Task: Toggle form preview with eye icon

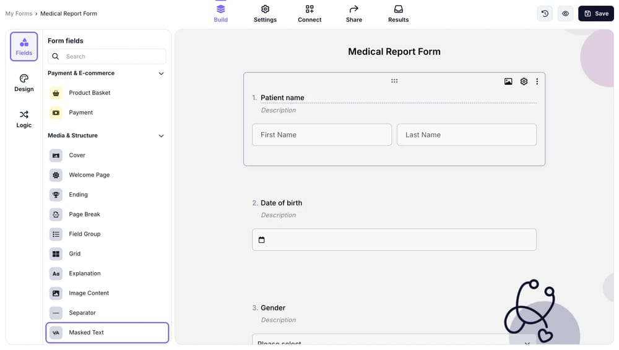Action: click(565, 14)
